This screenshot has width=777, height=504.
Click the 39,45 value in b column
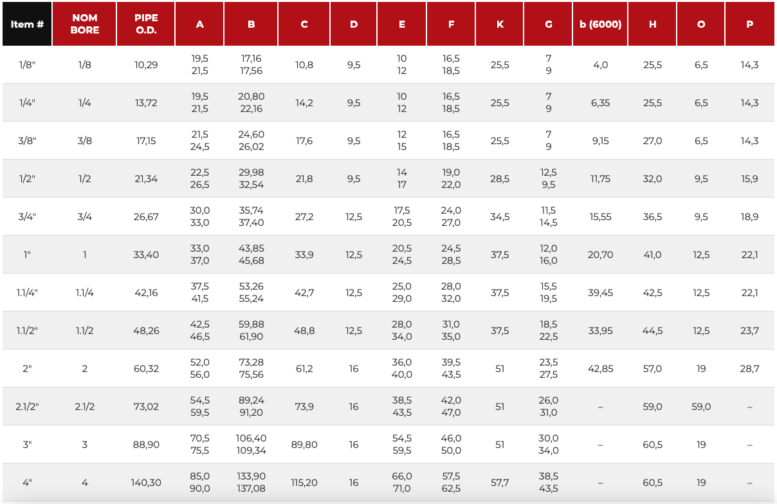pyautogui.click(x=600, y=293)
